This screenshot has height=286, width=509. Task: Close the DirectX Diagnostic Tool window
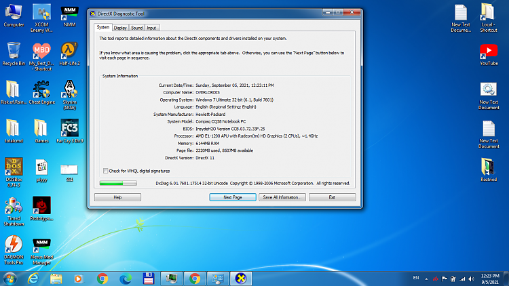click(x=352, y=12)
